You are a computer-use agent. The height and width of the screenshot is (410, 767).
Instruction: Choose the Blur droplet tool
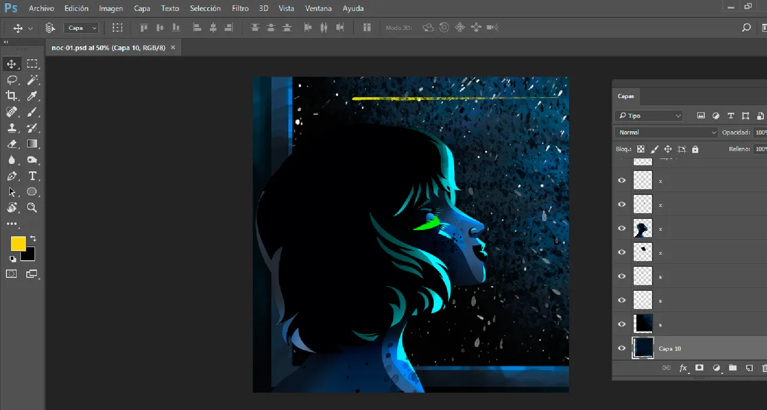click(x=11, y=160)
